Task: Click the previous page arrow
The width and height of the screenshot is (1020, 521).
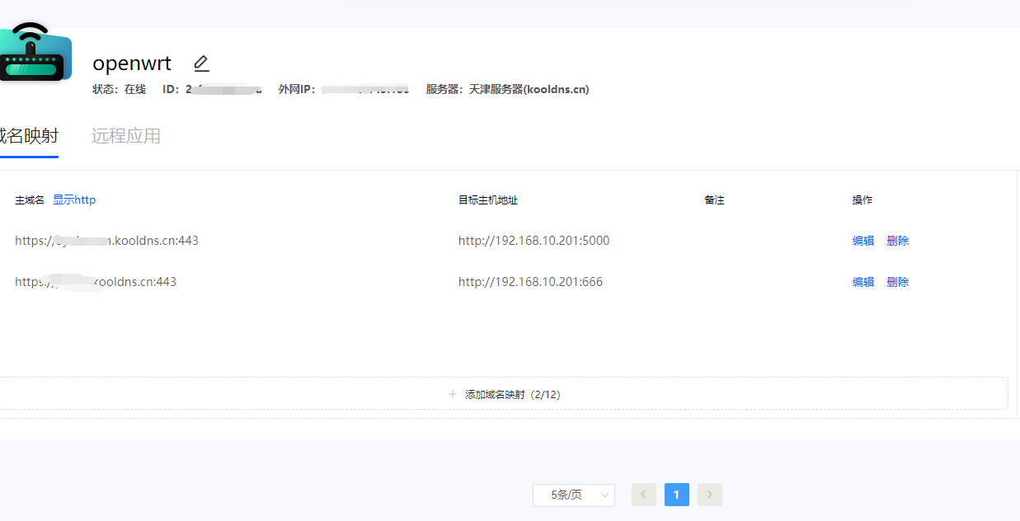Action: pyautogui.click(x=643, y=494)
